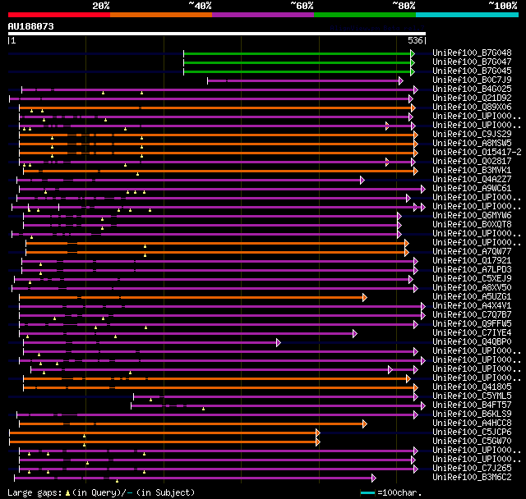Click the query end position label 536
Viewport: 526px width, 499px height.
415,40
